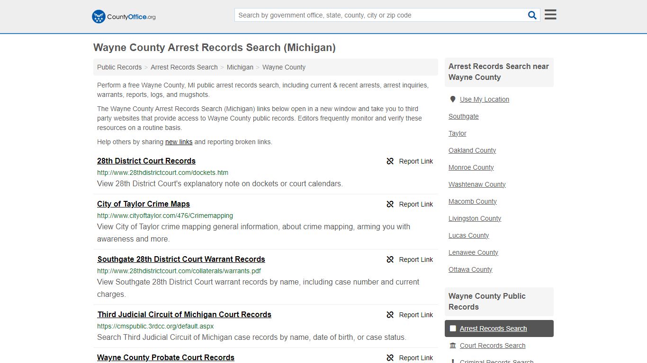Open the 28thdistrictcourt.com dockets URL
The width and height of the screenshot is (647, 363).
pos(162,173)
